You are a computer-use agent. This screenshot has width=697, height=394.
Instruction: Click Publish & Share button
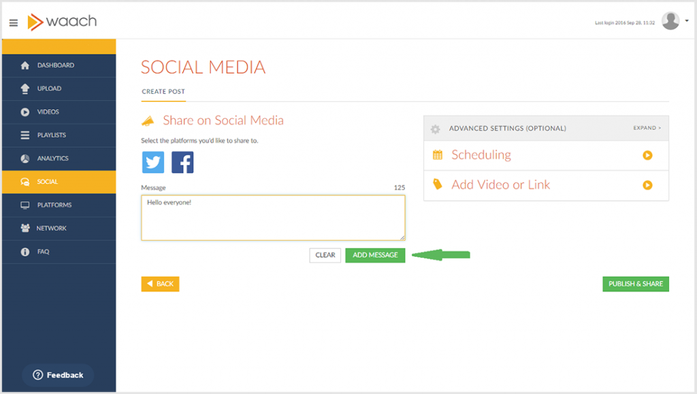[636, 284]
